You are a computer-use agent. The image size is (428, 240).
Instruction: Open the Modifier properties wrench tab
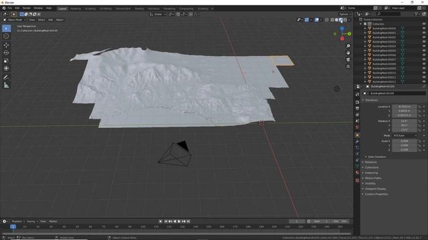(x=357, y=141)
